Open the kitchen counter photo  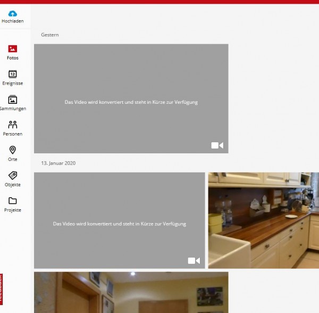tap(264, 220)
